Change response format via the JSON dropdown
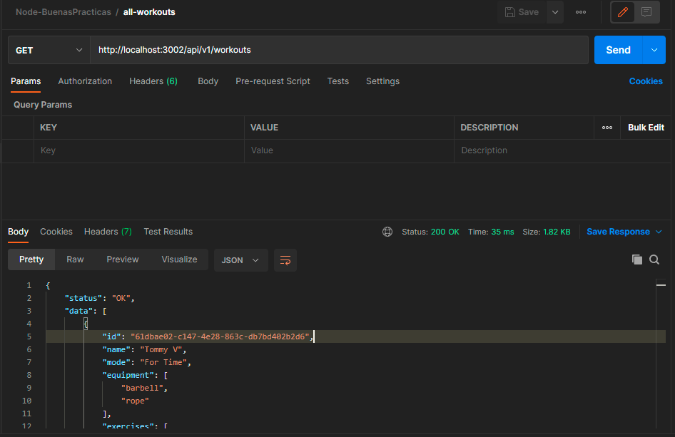 pyautogui.click(x=240, y=260)
